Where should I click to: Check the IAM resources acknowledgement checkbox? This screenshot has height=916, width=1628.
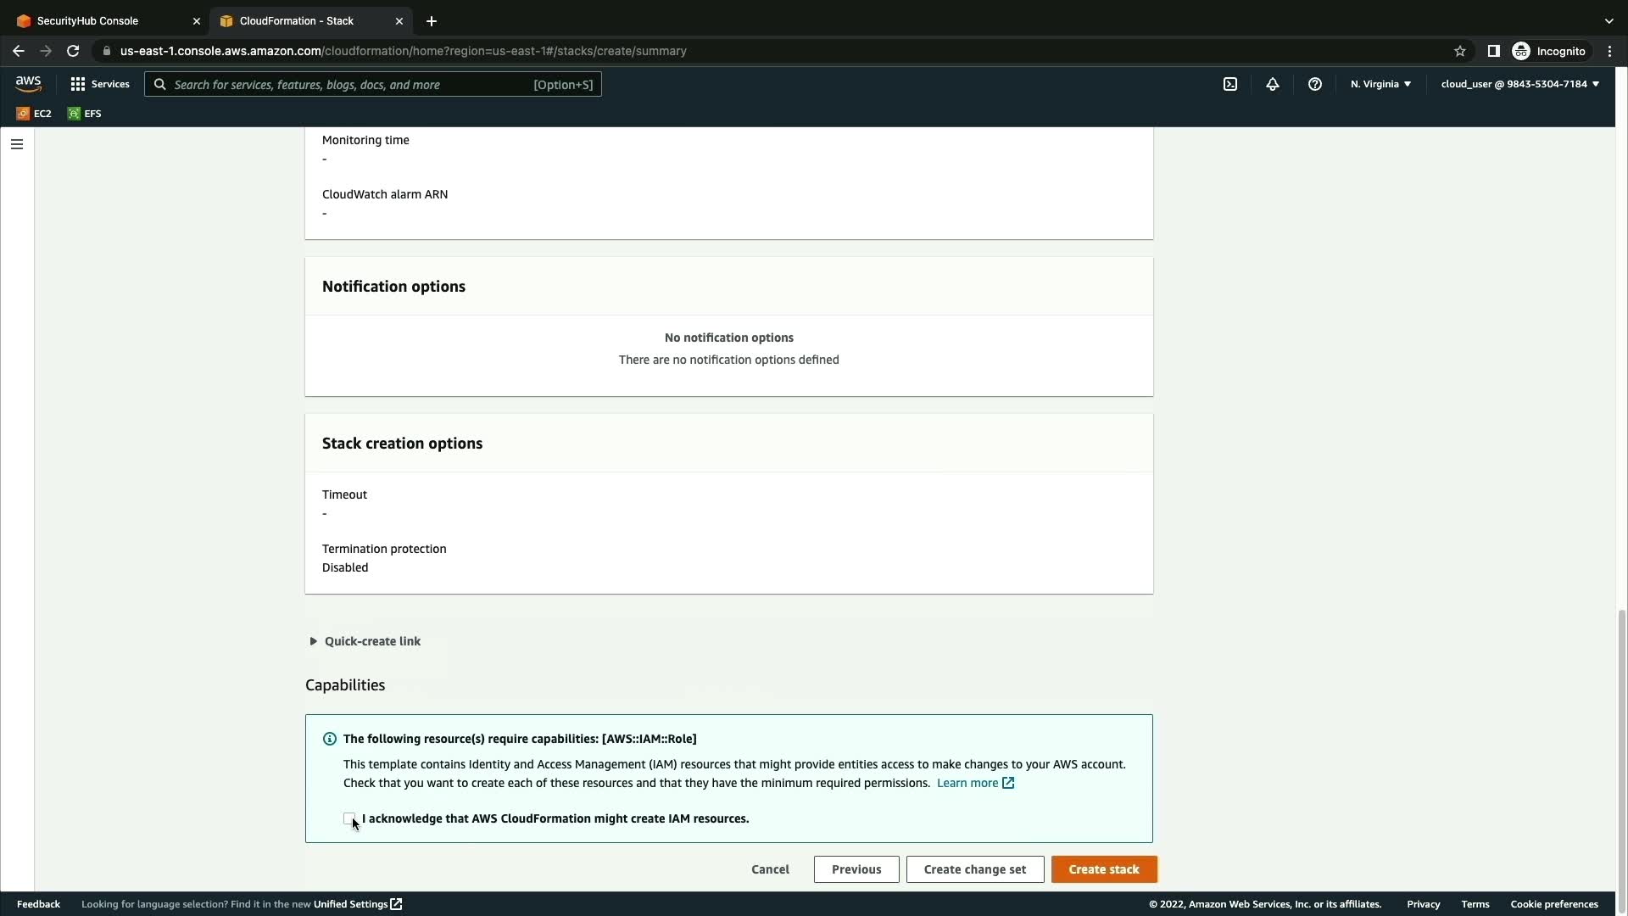[x=349, y=818]
